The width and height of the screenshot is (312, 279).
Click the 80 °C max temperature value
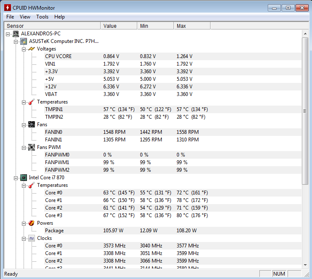[192, 215]
